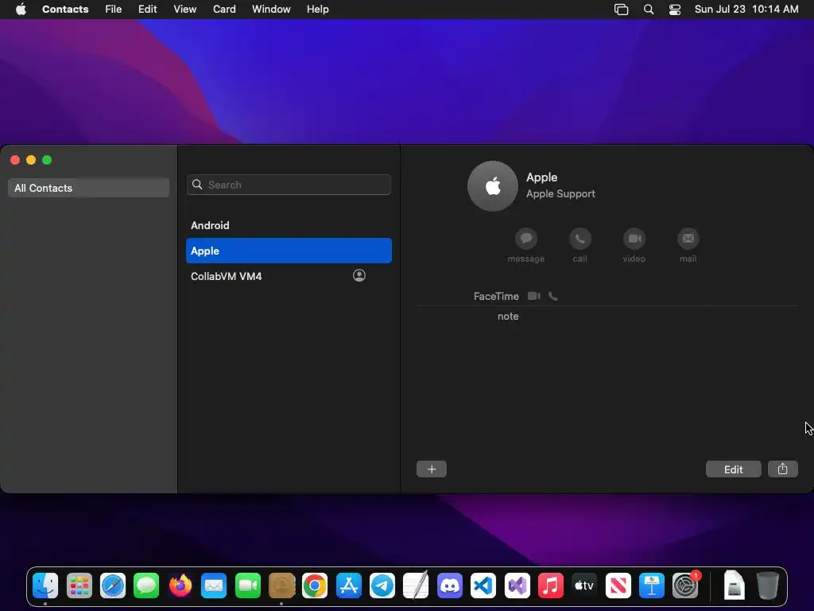Screen dimensions: 814x611
Task: Open the Help menu
Action: [318, 10]
